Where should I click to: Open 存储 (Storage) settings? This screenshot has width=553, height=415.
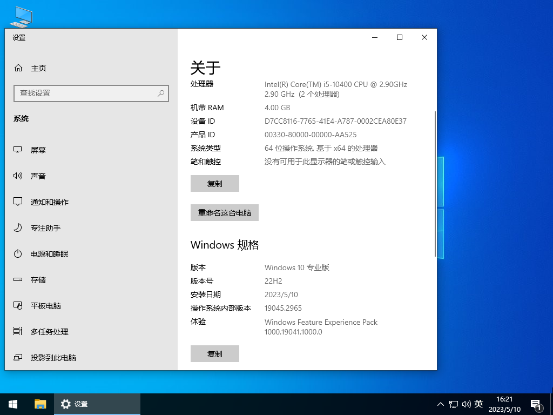[x=37, y=279]
